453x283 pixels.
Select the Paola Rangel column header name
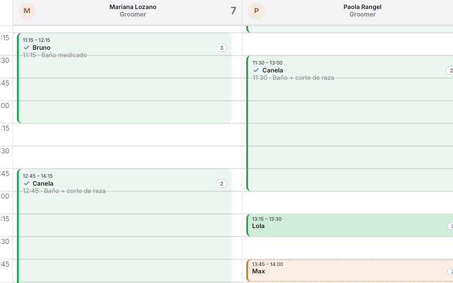[362, 7]
